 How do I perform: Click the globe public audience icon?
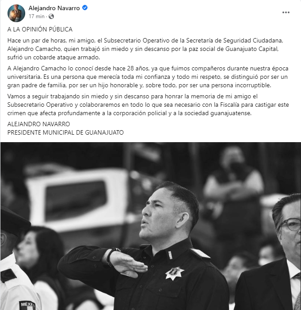[x=51, y=16]
